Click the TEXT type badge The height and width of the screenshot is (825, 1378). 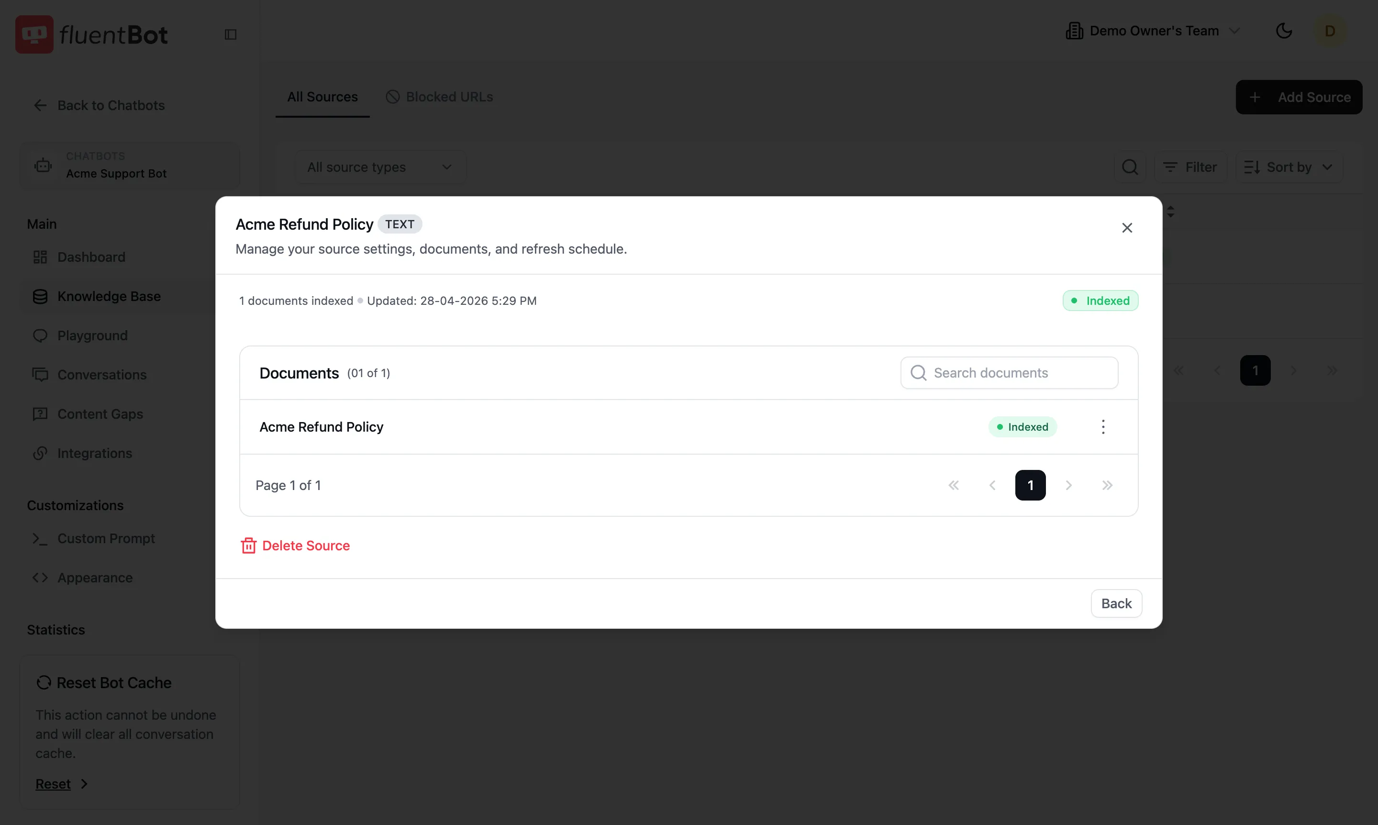coord(400,224)
